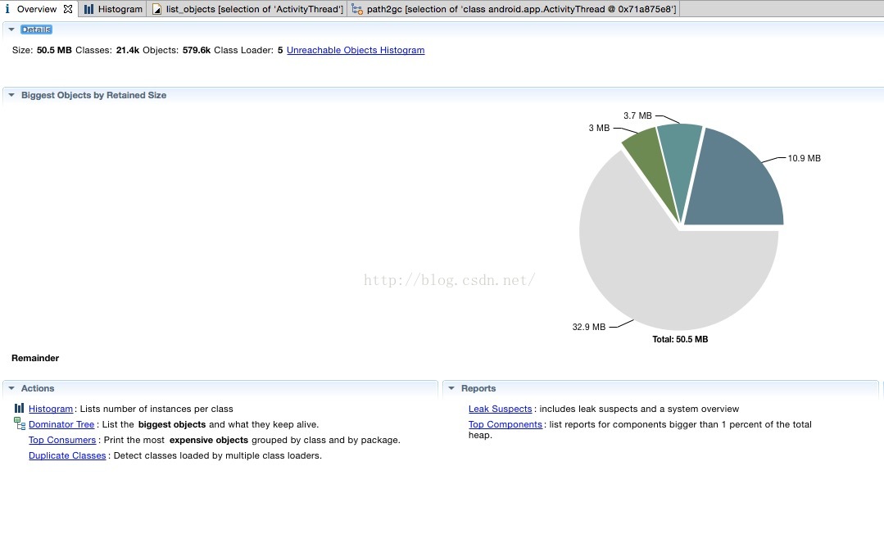Image resolution: width=884 pixels, height=543 pixels.
Task: Open the Duplicate Classes link
Action: [67, 455]
